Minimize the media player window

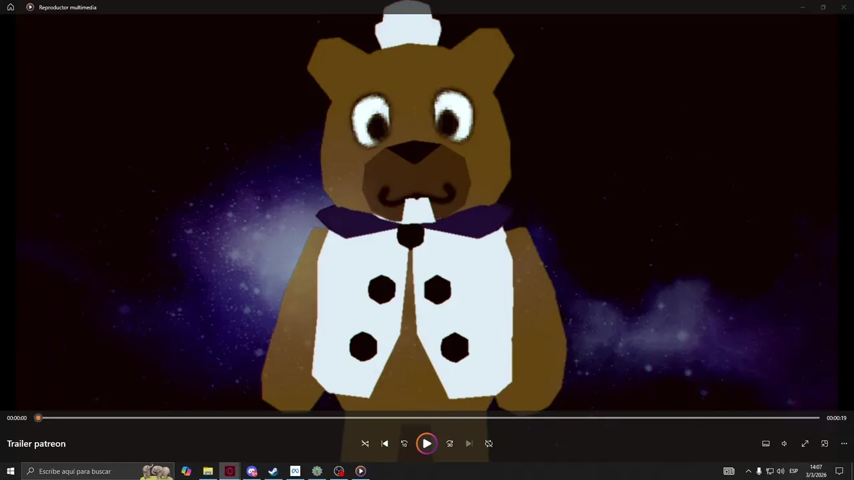(803, 7)
